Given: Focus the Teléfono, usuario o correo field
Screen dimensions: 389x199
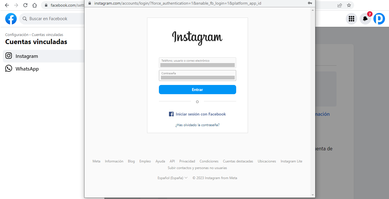Looking at the screenshot, I should pos(198,63).
